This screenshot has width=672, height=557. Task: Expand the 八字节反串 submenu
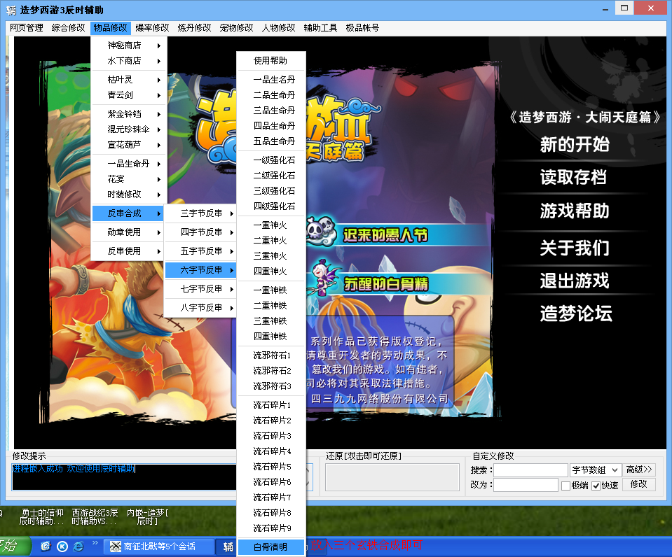click(x=200, y=308)
